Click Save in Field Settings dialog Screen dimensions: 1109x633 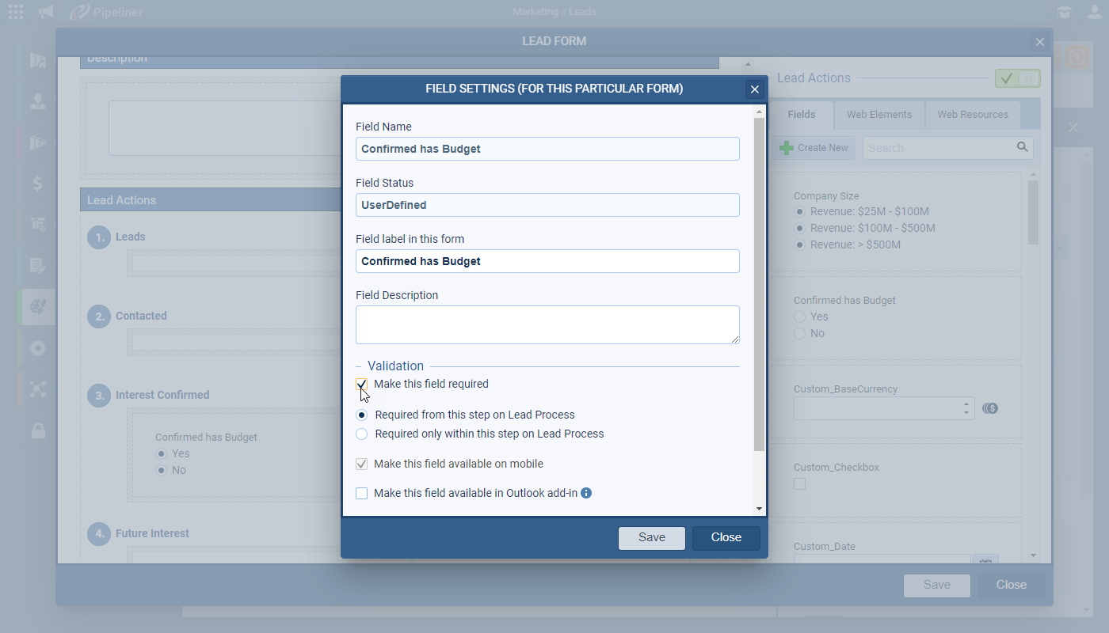[652, 538]
